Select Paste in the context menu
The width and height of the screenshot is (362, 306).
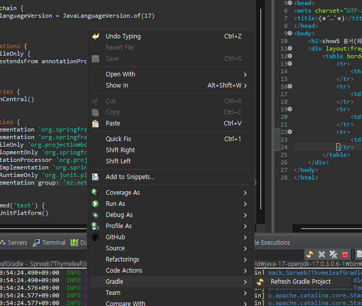171,123
